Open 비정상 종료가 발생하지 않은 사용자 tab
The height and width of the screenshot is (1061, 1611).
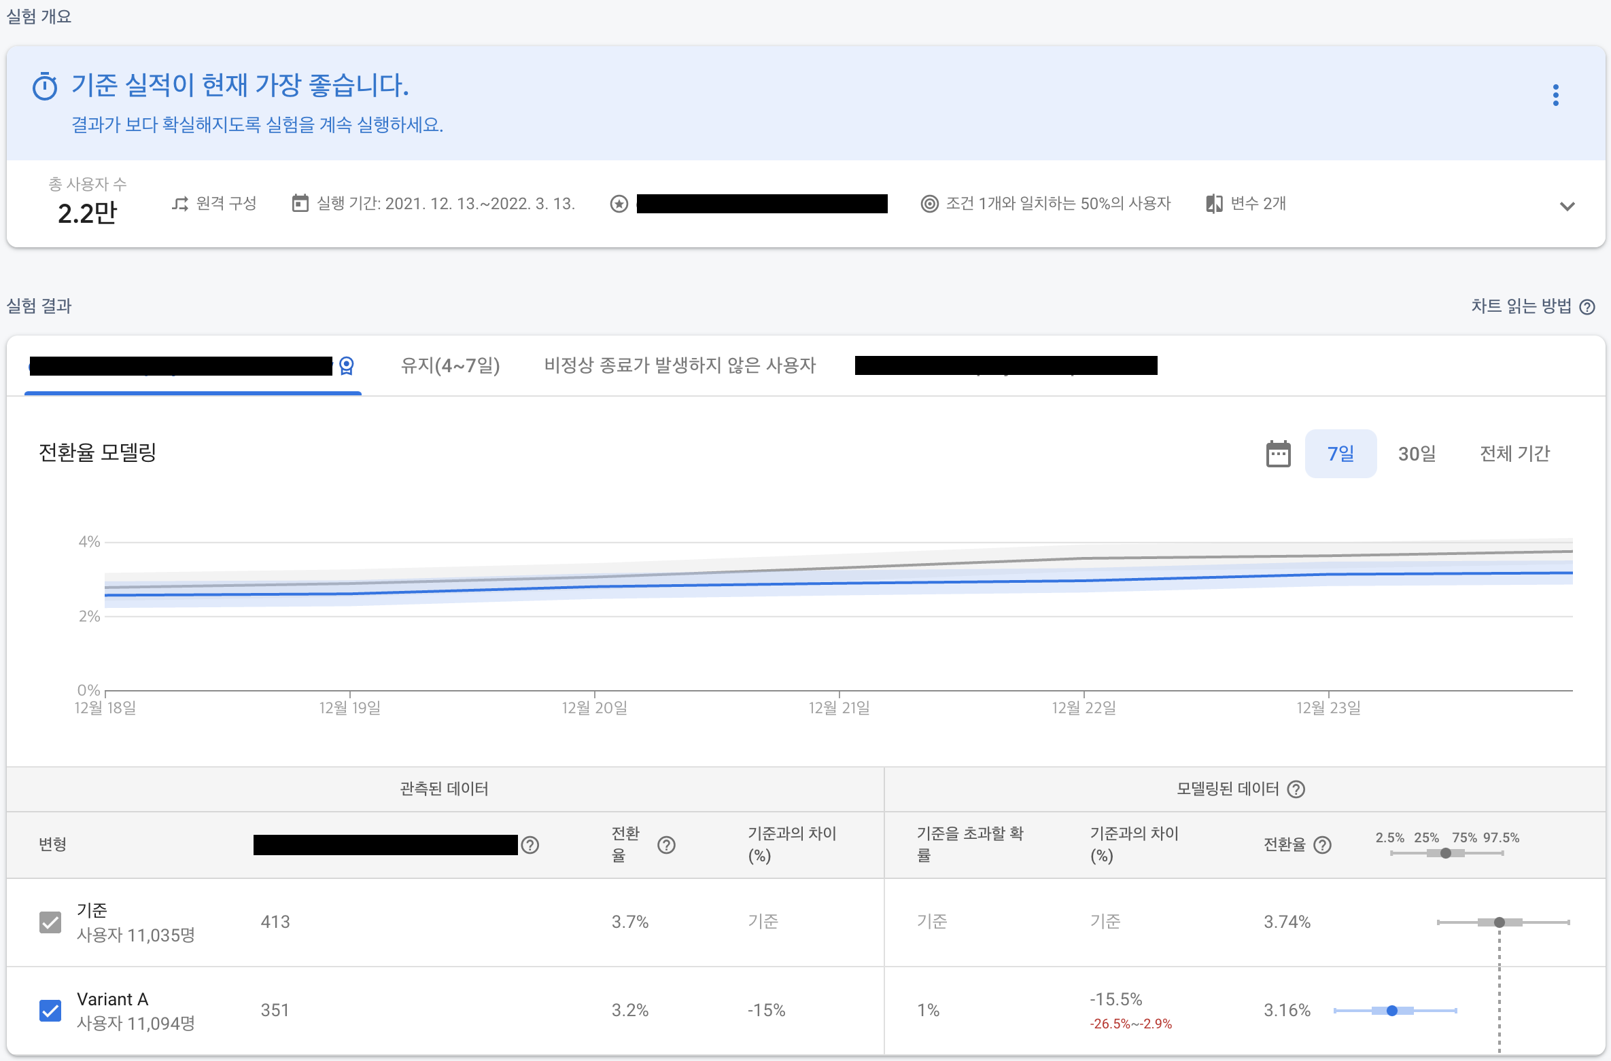pos(679,365)
